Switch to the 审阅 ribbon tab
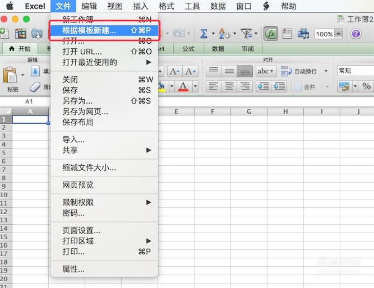 click(x=248, y=49)
